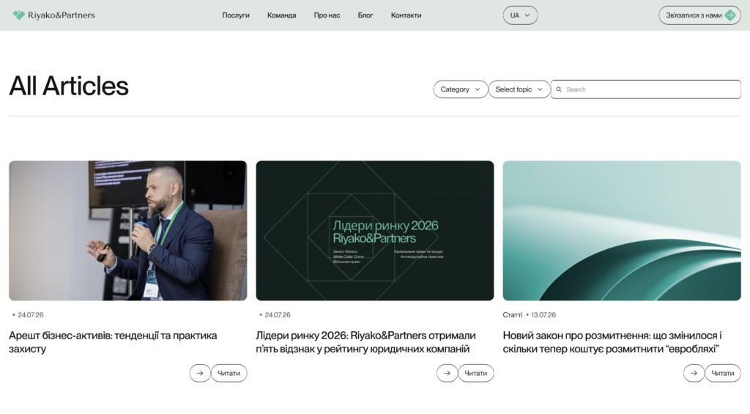Click Читати under the asset seizure article

tap(229, 373)
